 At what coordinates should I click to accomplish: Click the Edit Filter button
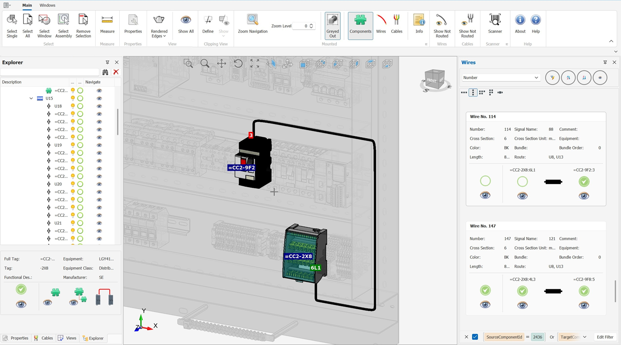[x=605, y=337]
